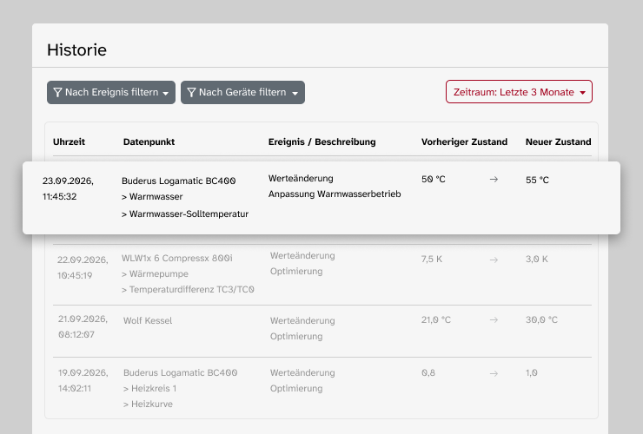This screenshot has width=643, height=434.
Task: Click > Temperaturdifferenz TC3/TC0 datapoint
Action: [188, 289]
